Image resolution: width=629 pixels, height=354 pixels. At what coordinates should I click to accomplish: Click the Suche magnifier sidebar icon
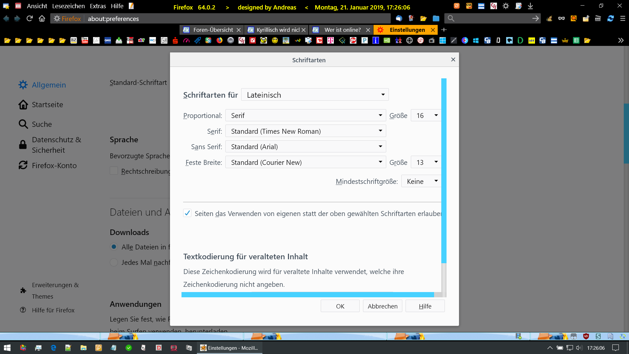pos(23,124)
